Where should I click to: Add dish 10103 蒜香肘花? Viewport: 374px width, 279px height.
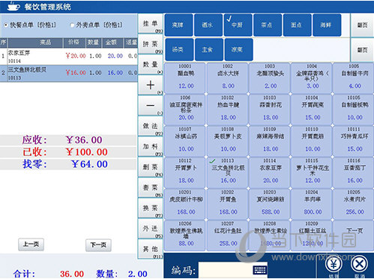pos(270,109)
